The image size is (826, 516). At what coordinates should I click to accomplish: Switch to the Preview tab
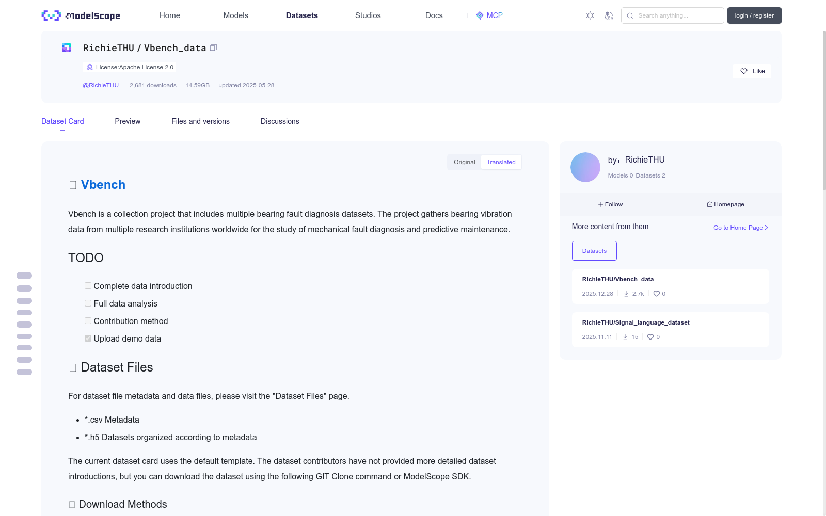tap(128, 121)
